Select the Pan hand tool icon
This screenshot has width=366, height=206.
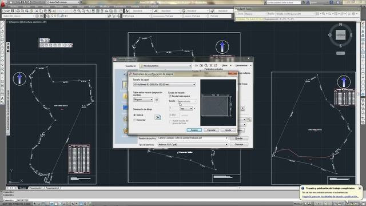(75, 11)
